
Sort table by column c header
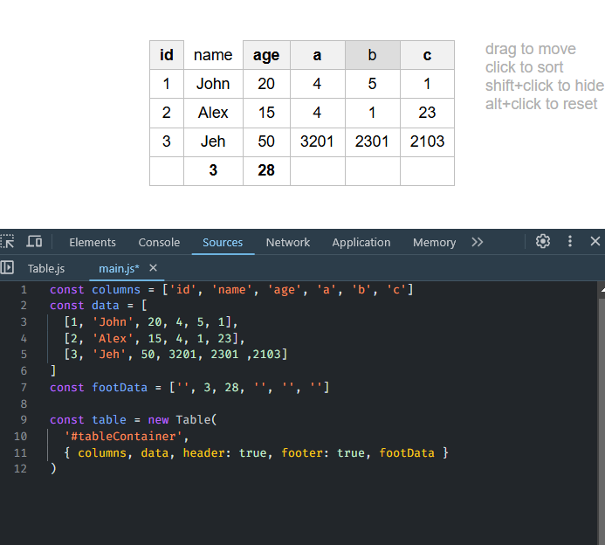point(427,55)
